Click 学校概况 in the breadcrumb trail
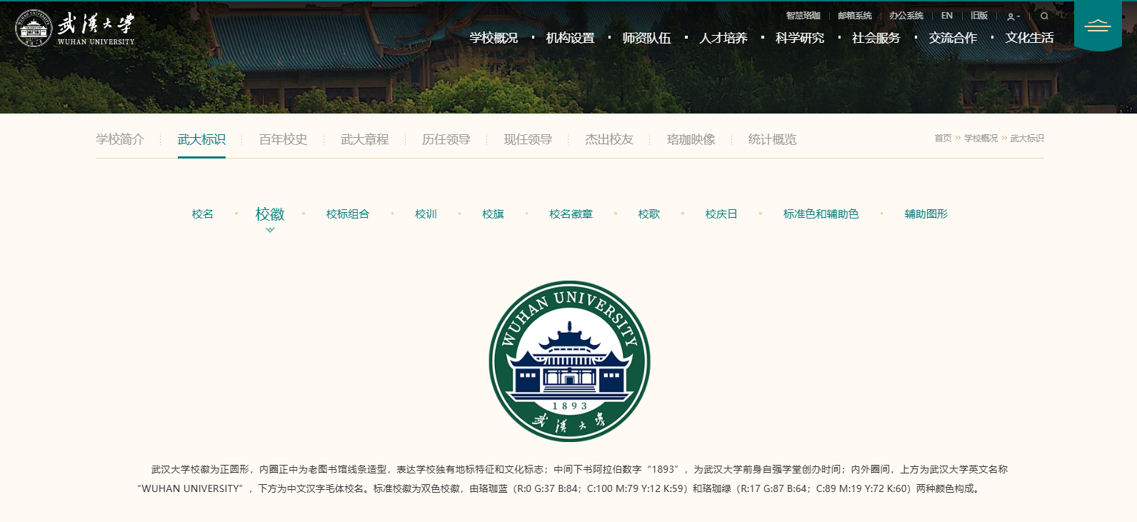Image resolution: width=1137 pixels, height=522 pixels. [981, 139]
